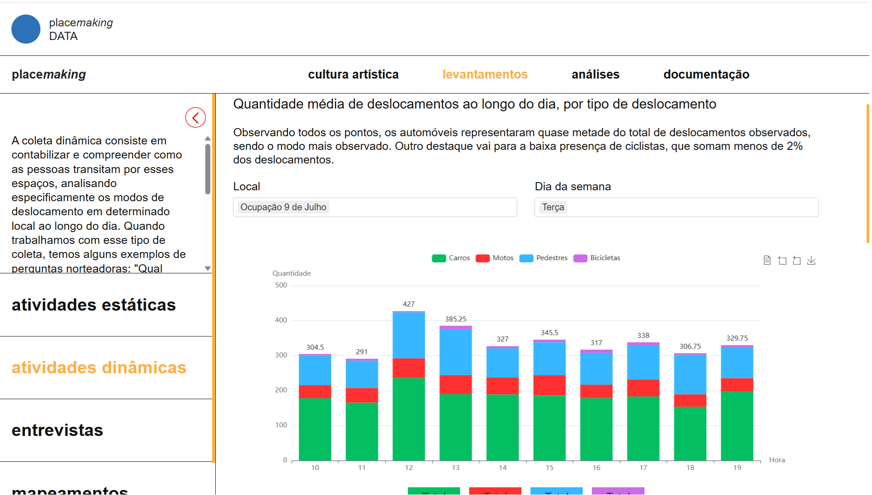Switch to the análises tab
872x495 pixels.
click(x=595, y=74)
